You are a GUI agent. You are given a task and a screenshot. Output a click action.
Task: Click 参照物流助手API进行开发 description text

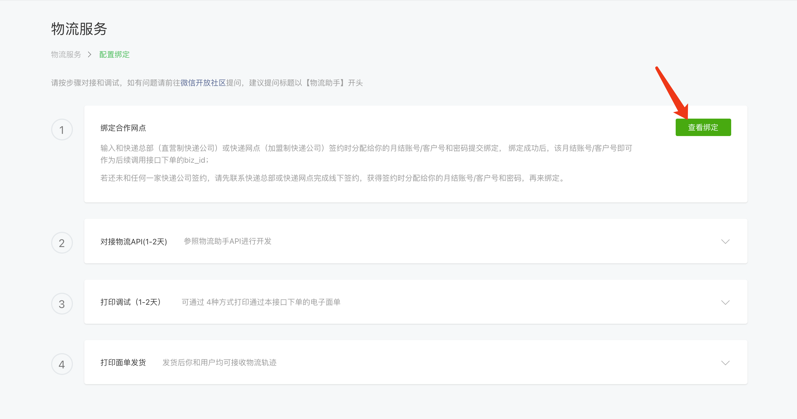[227, 241]
